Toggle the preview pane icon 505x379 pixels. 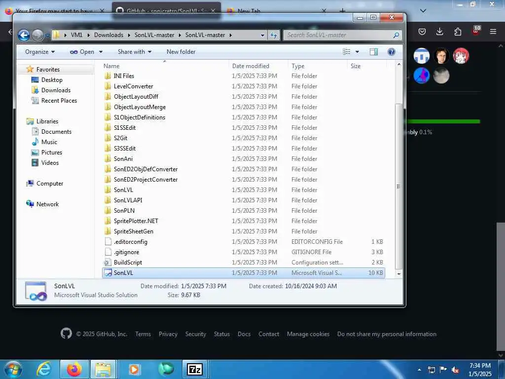(x=374, y=52)
